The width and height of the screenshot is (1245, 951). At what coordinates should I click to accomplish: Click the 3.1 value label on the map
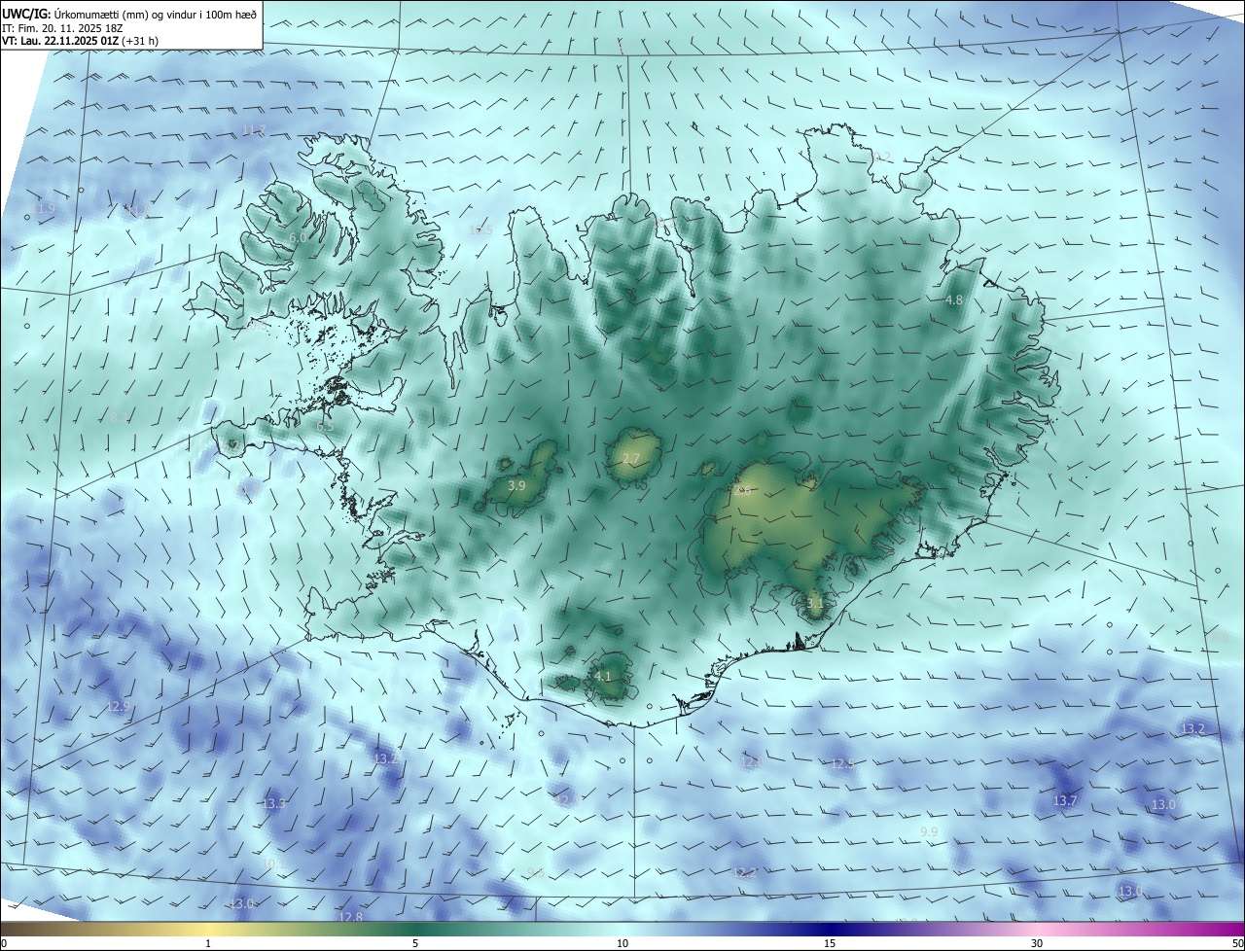pyautogui.click(x=815, y=604)
